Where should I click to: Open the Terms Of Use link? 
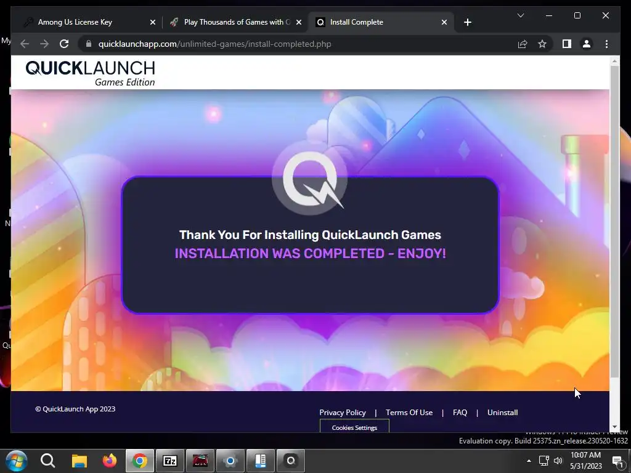click(x=409, y=412)
